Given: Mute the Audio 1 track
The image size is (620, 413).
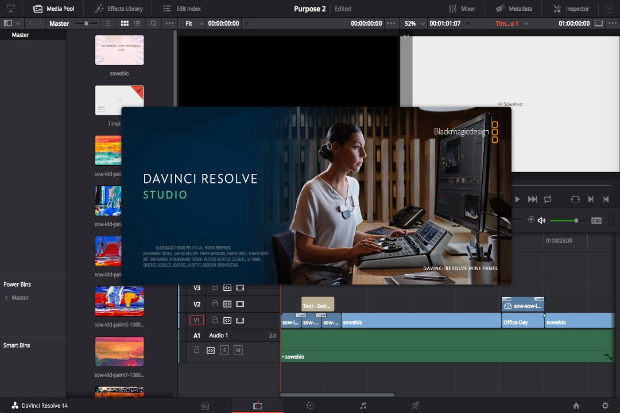Looking at the screenshot, I should pyautogui.click(x=238, y=350).
